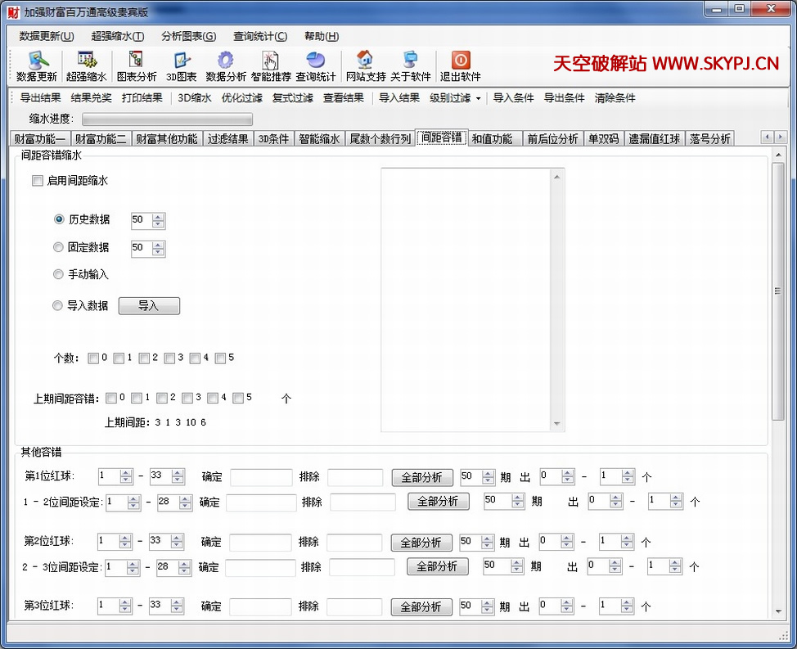797x649 pixels.
Task: Click the 数据分析 gear icon
Action: pos(226,61)
